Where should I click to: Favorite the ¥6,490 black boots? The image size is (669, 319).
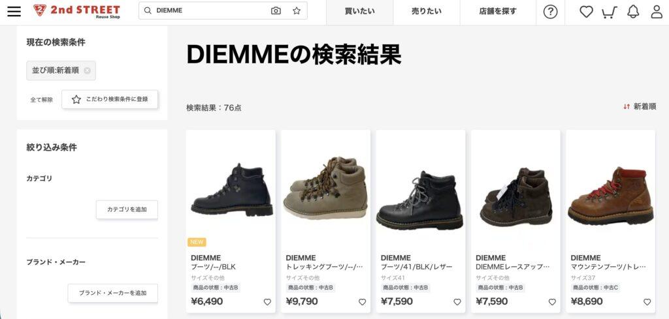point(267,302)
